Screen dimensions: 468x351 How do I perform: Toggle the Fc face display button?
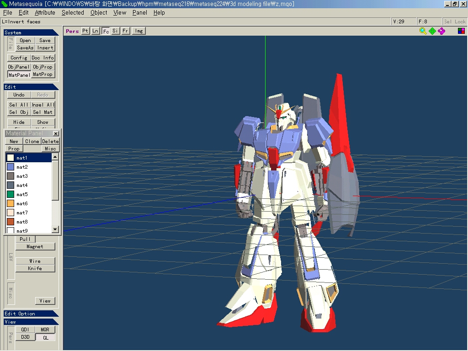(x=106, y=31)
